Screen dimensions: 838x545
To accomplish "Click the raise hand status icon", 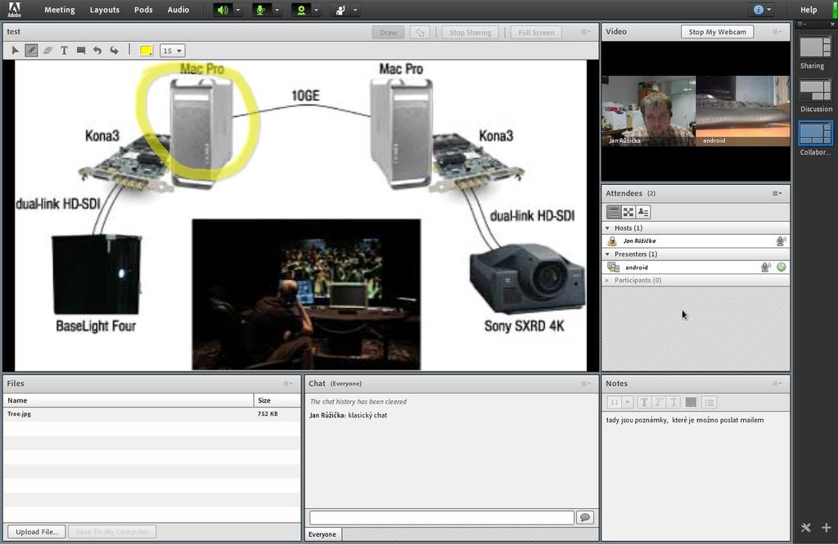I will (x=340, y=10).
